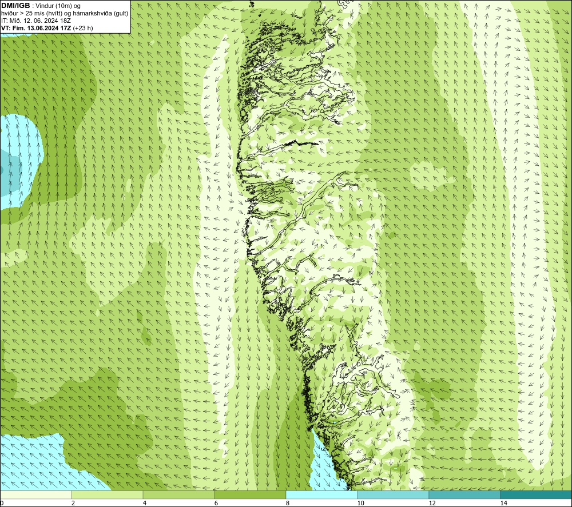Click the scale label '10'
This screenshot has height=507, width=572.
tap(360, 504)
